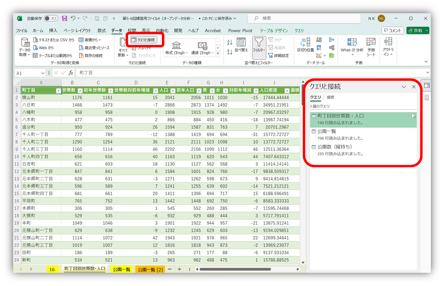Select the 株式 data type
Image resolution: width=444 pixels, height=286 pixels.
tap(177, 47)
